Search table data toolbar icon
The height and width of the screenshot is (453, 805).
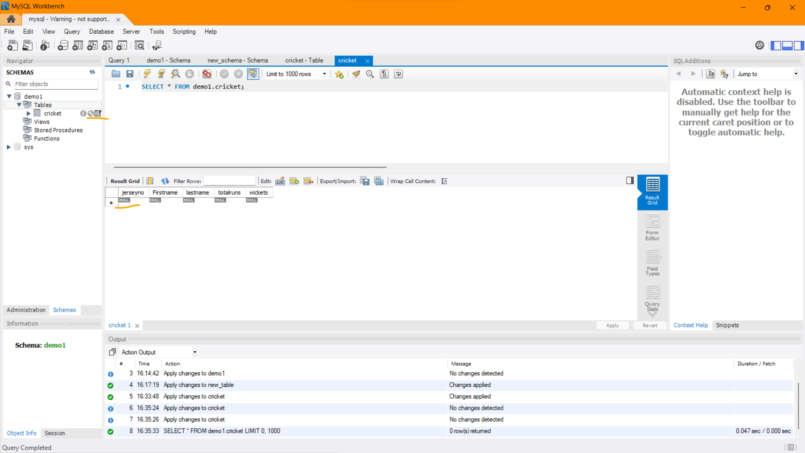(x=139, y=45)
